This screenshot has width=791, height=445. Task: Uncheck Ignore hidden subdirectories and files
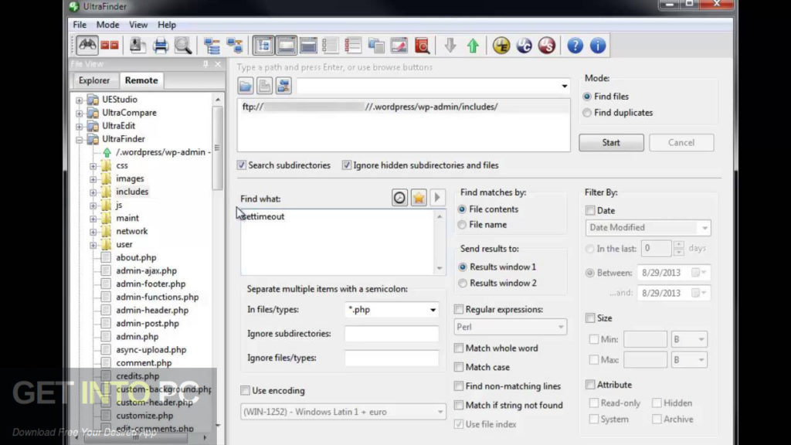(347, 165)
